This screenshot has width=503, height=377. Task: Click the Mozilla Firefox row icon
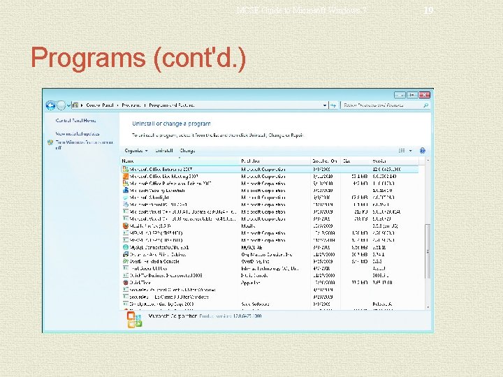(126, 226)
